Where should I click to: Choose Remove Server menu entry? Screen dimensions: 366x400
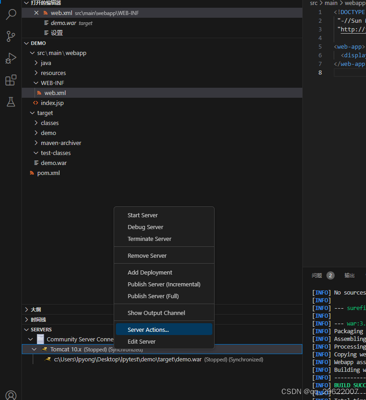(x=164, y=255)
